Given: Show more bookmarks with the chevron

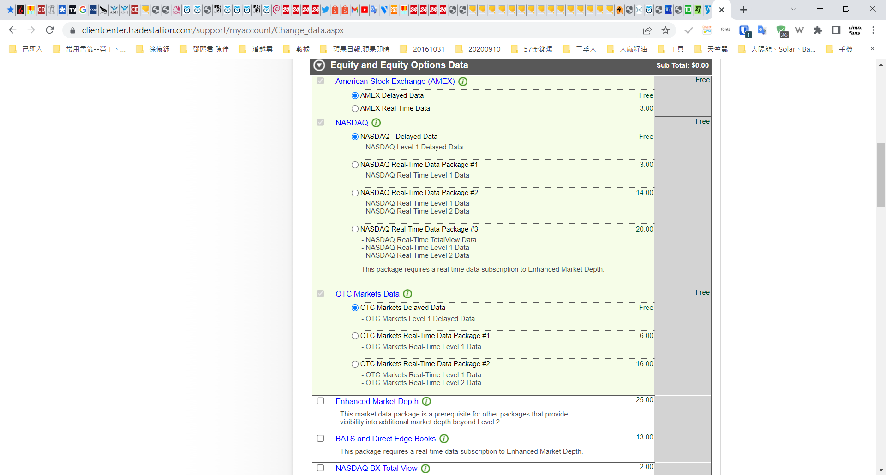Looking at the screenshot, I should pyautogui.click(x=872, y=49).
